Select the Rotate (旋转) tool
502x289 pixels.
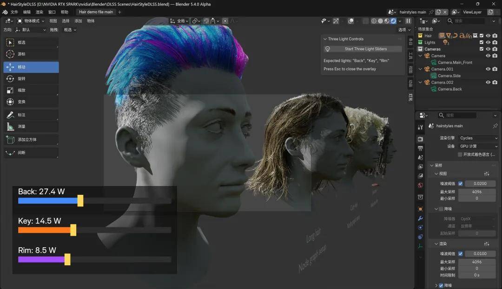point(31,78)
